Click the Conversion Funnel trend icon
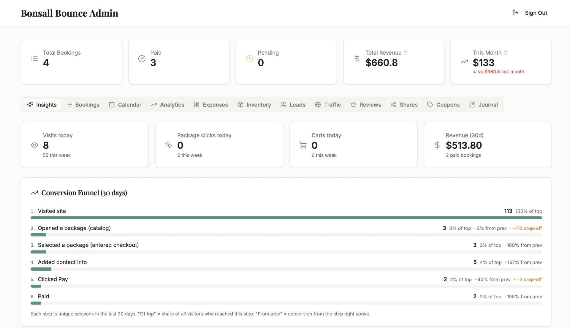Screen dimensions: 570x328 click(34, 193)
